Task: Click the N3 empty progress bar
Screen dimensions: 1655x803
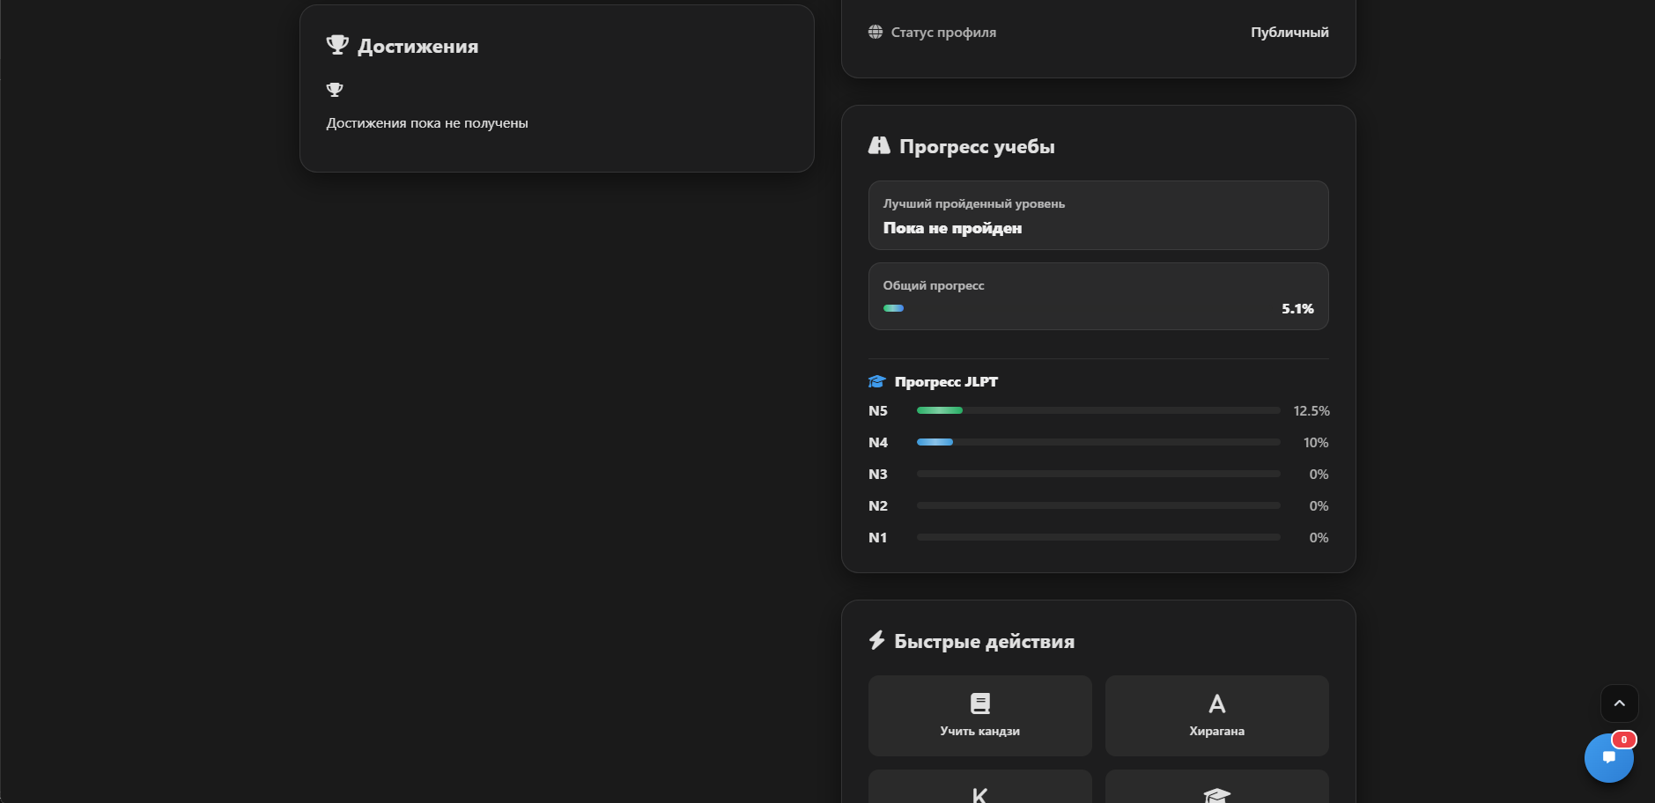Action: click(x=1097, y=475)
